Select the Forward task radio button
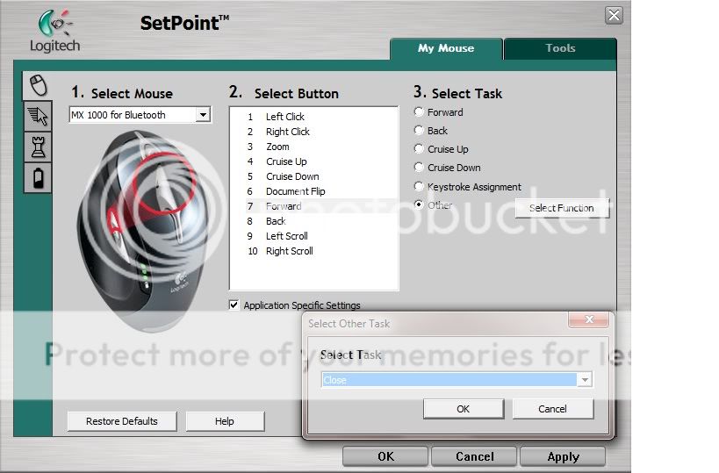Screen dimensions: 719x473 coord(419,112)
